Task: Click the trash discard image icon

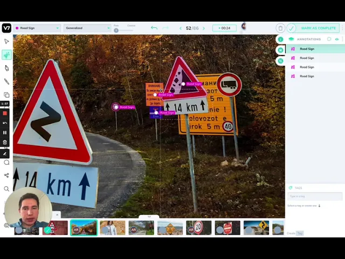Action: pos(280,28)
